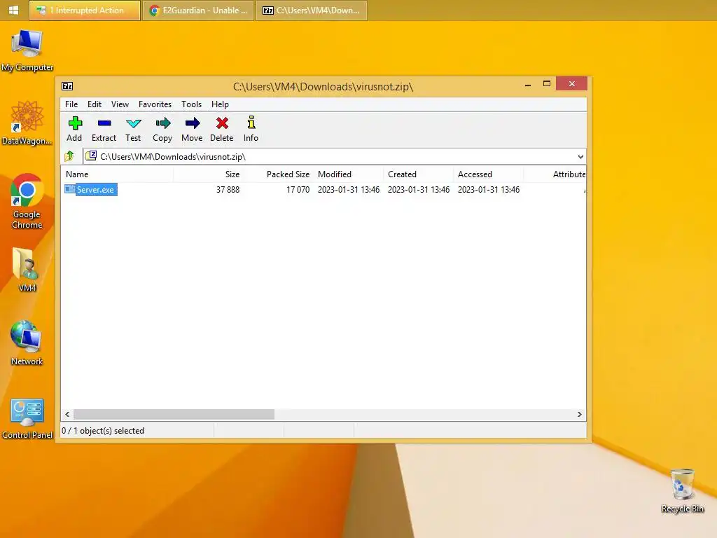Sort by Size column header
The image size is (717, 538).
click(x=208, y=174)
